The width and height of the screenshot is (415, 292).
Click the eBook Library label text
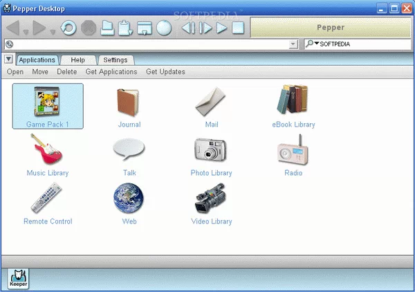(x=293, y=125)
